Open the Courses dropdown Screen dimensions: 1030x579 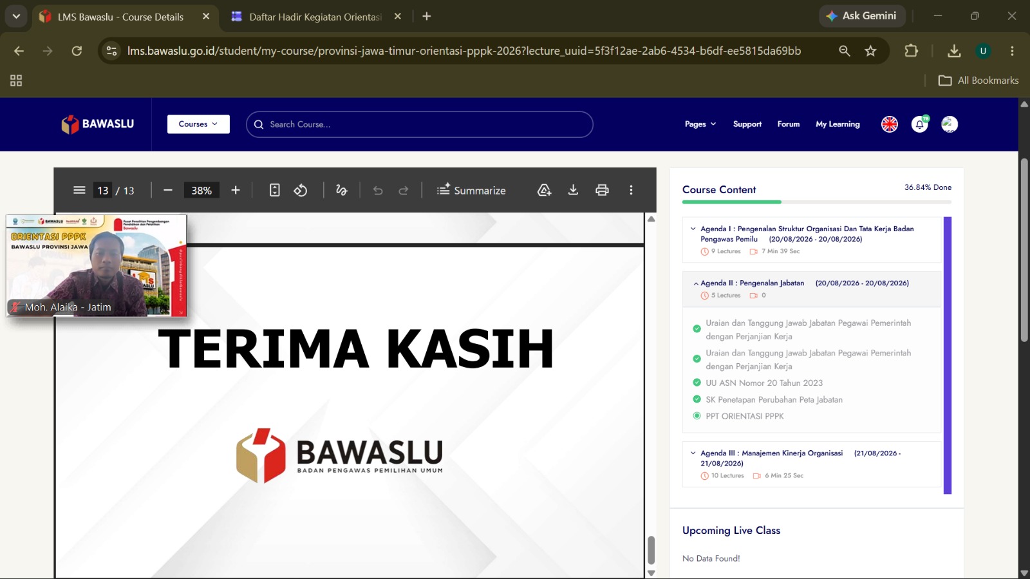[198, 124]
